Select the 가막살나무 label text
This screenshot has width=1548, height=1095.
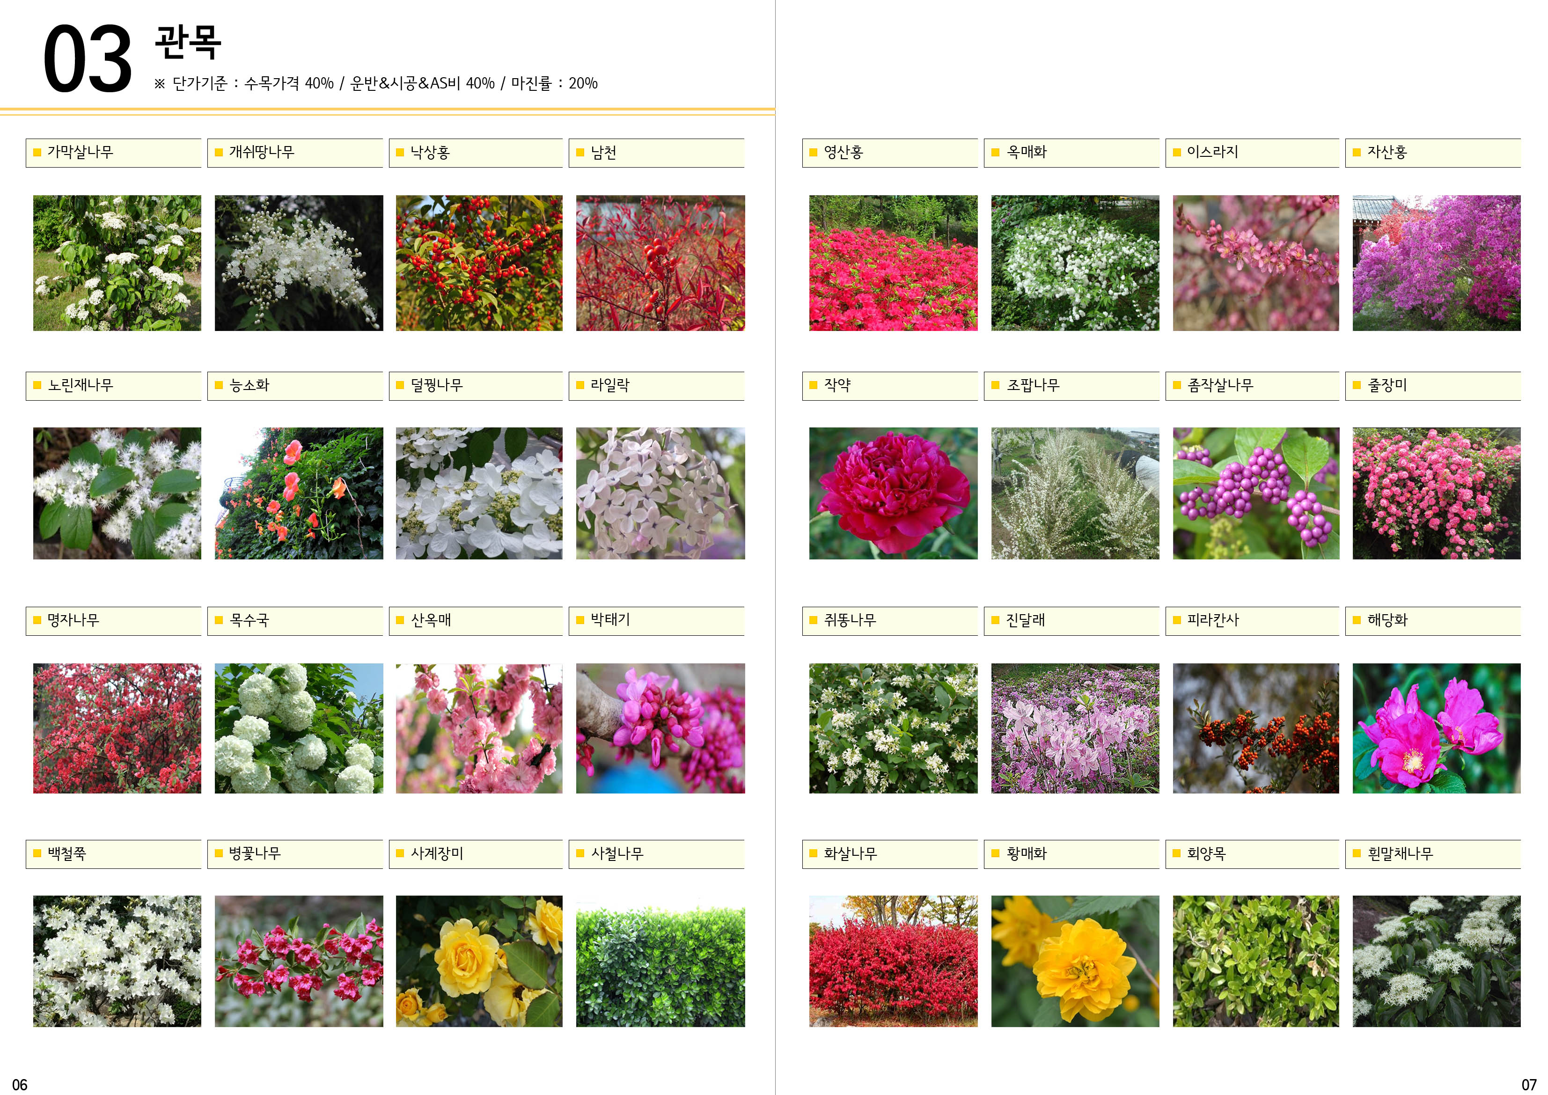pos(80,152)
